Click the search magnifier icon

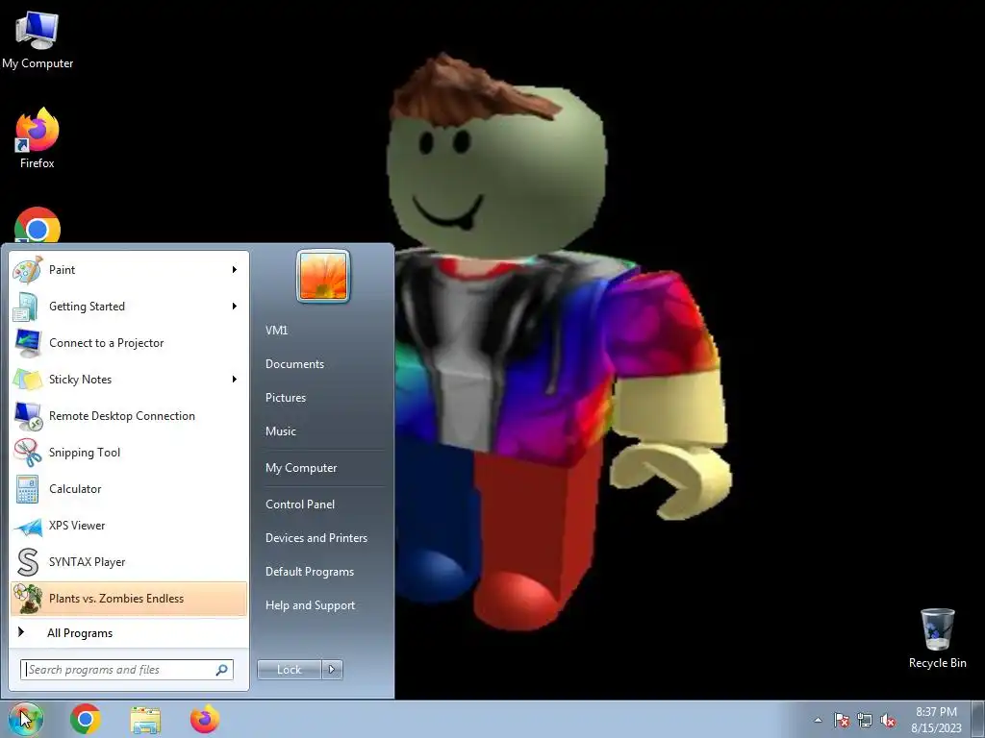pos(222,670)
